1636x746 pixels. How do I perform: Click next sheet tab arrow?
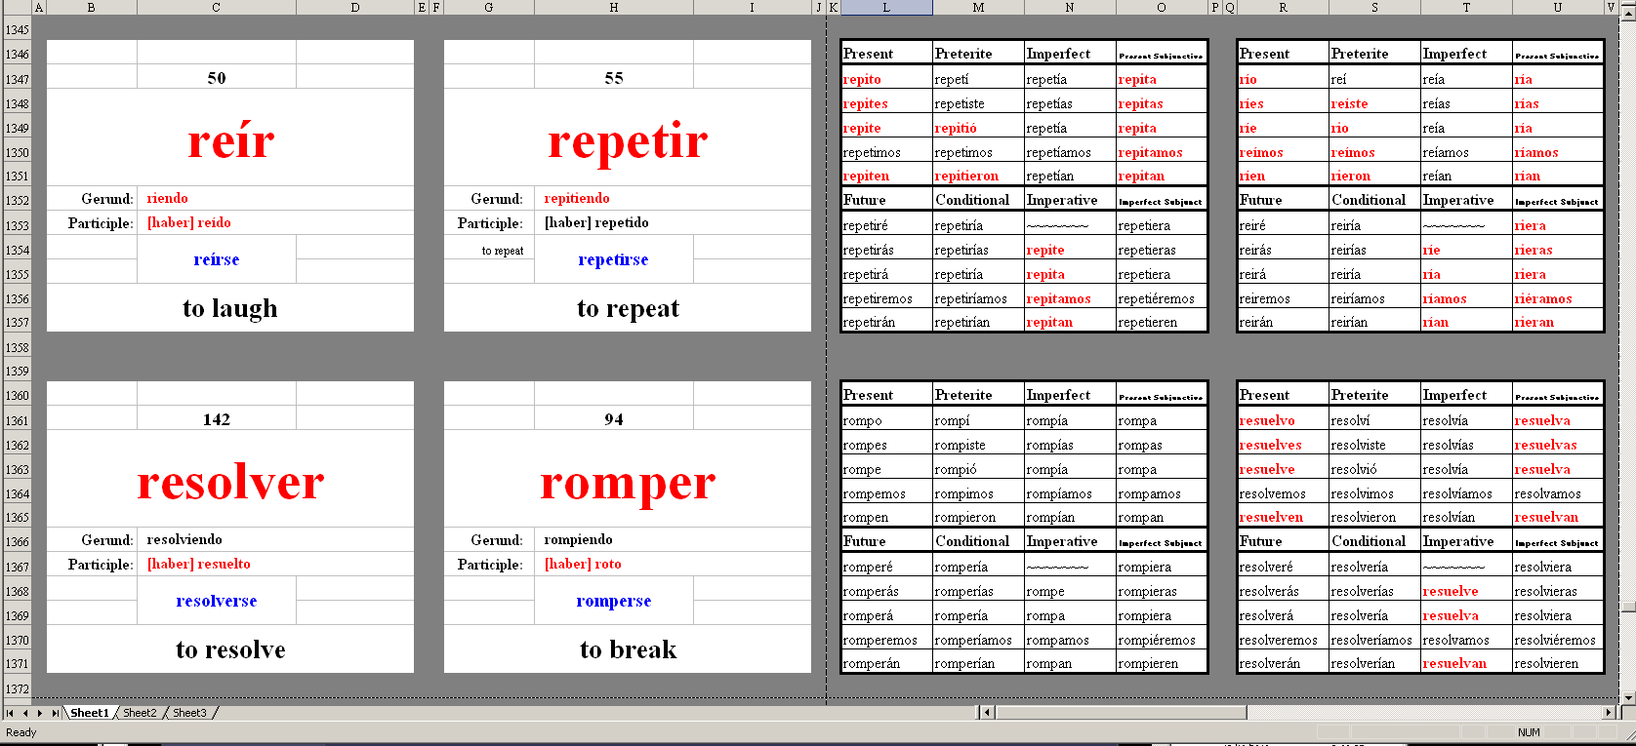(x=40, y=713)
